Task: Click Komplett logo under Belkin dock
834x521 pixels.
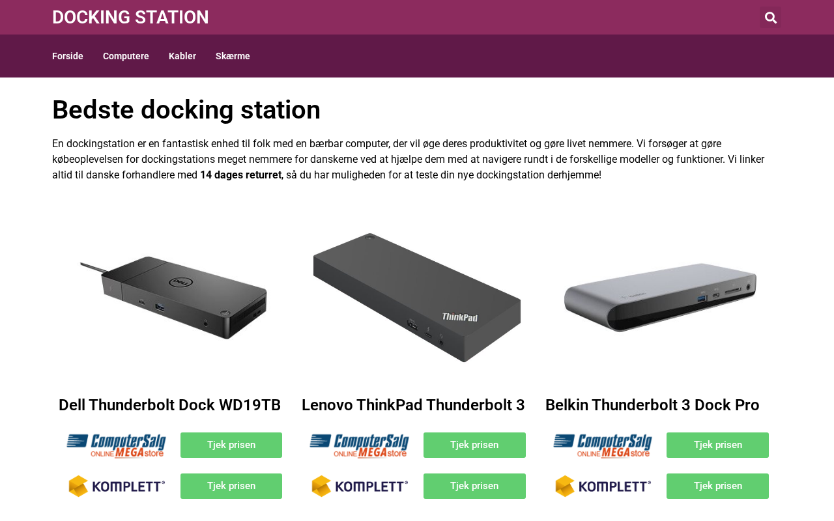Action: point(603,486)
